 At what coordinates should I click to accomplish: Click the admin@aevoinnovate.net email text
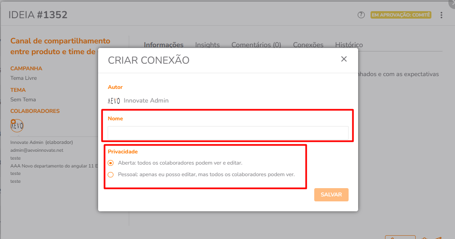[x=37, y=150]
